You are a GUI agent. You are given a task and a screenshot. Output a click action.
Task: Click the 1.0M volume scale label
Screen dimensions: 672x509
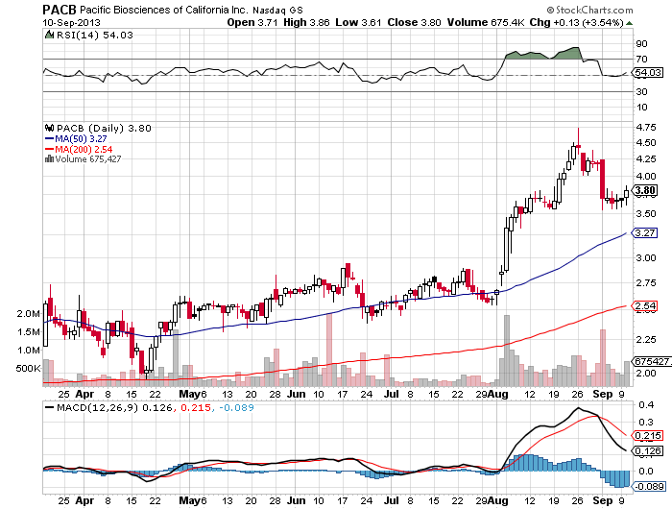coord(28,351)
